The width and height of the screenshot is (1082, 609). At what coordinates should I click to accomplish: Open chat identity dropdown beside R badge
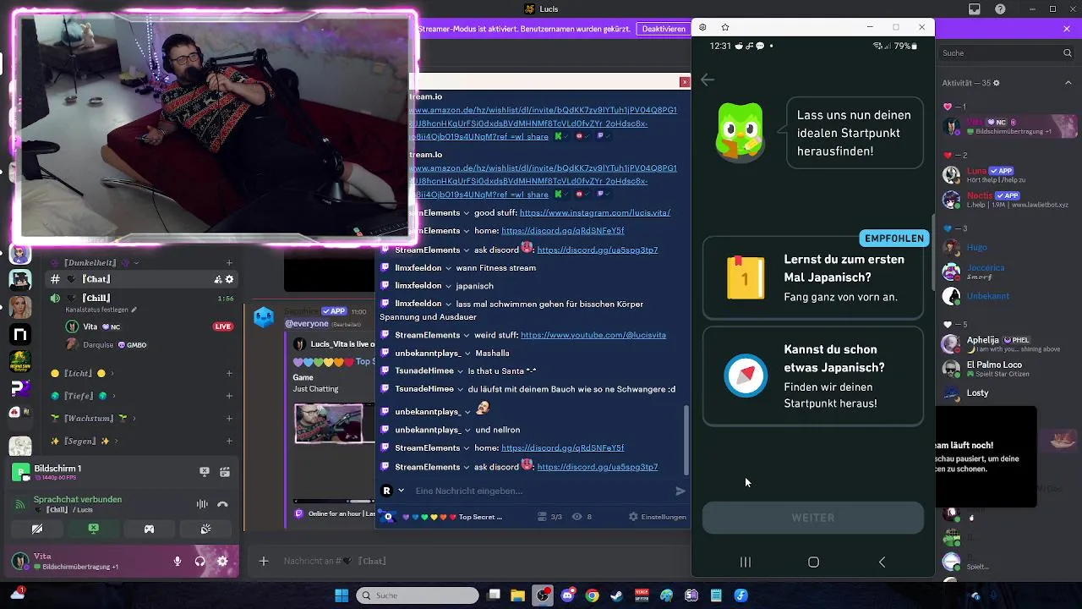click(x=402, y=491)
